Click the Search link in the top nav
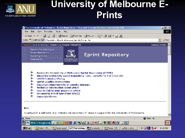The width and height of the screenshot is (185, 138). pos(27,45)
